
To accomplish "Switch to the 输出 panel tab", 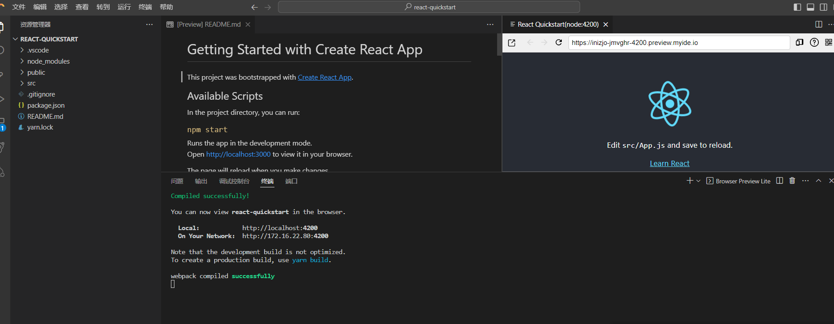I will [x=201, y=181].
